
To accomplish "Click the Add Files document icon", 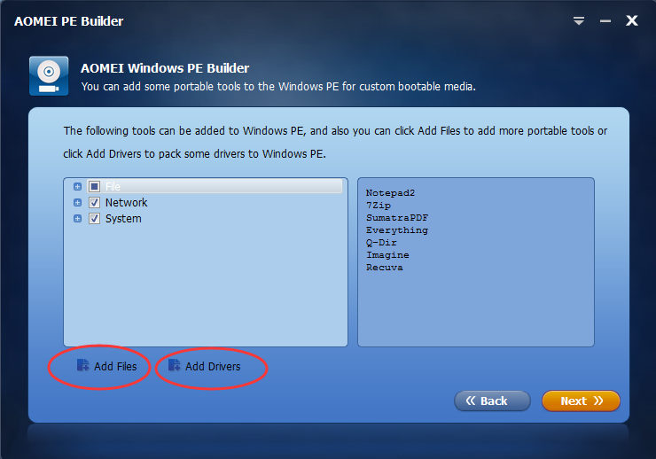I will click(x=82, y=365).
